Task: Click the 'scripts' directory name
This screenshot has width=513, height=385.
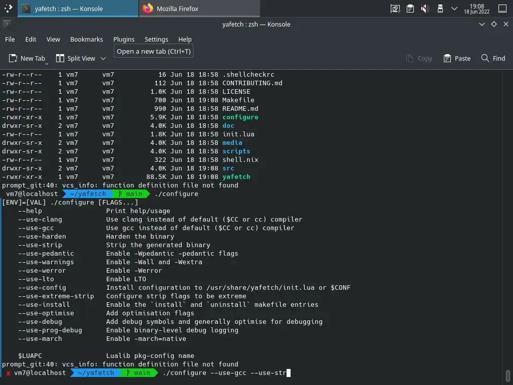Action: (236, 151)
